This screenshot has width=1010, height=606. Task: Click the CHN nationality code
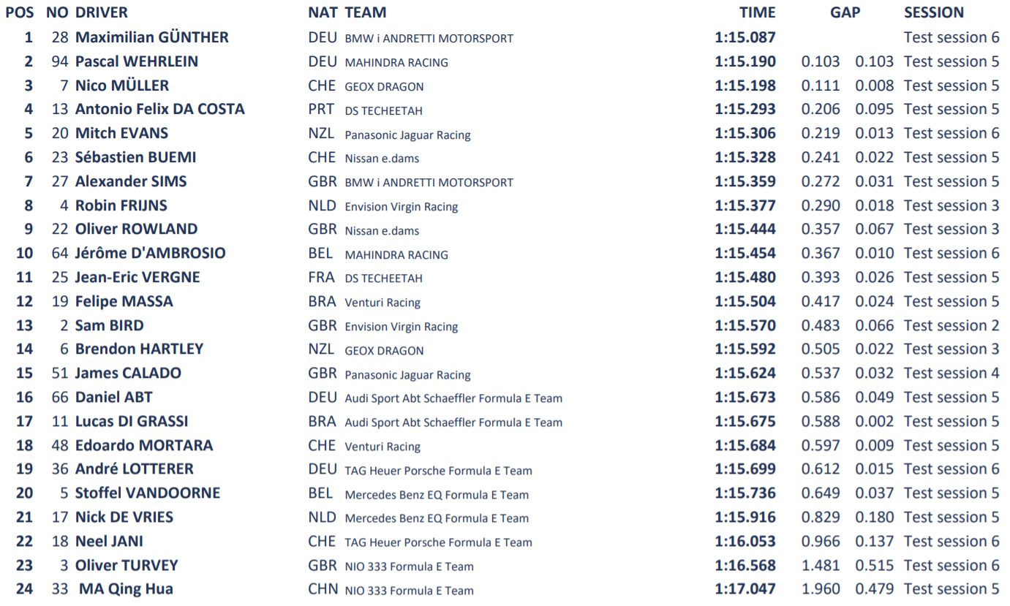[323, 589]
